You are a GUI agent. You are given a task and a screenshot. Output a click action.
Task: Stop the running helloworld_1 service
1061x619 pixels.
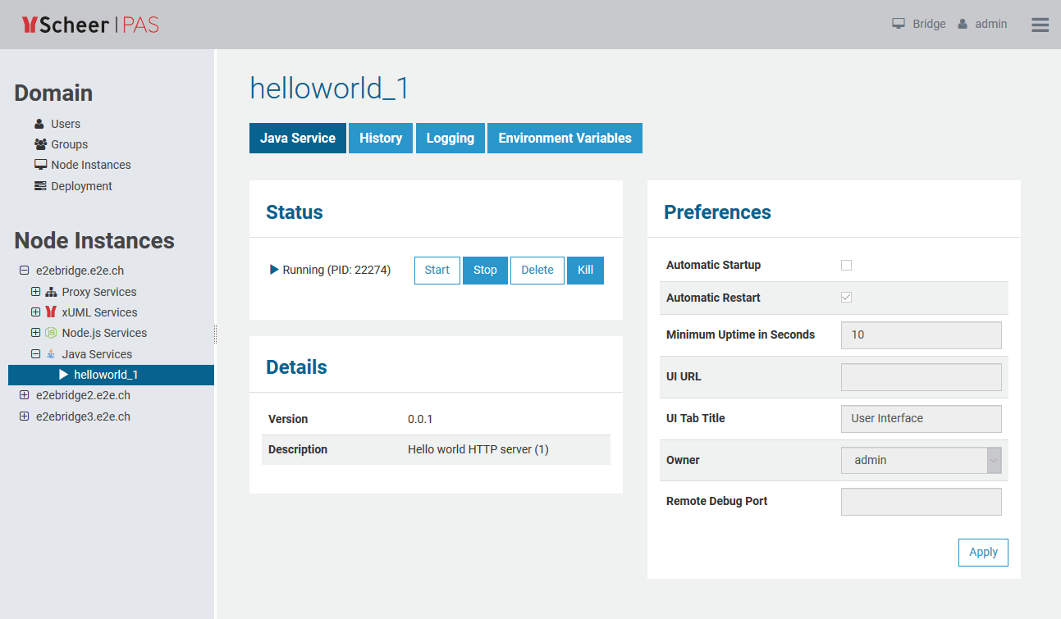point(485,270)
